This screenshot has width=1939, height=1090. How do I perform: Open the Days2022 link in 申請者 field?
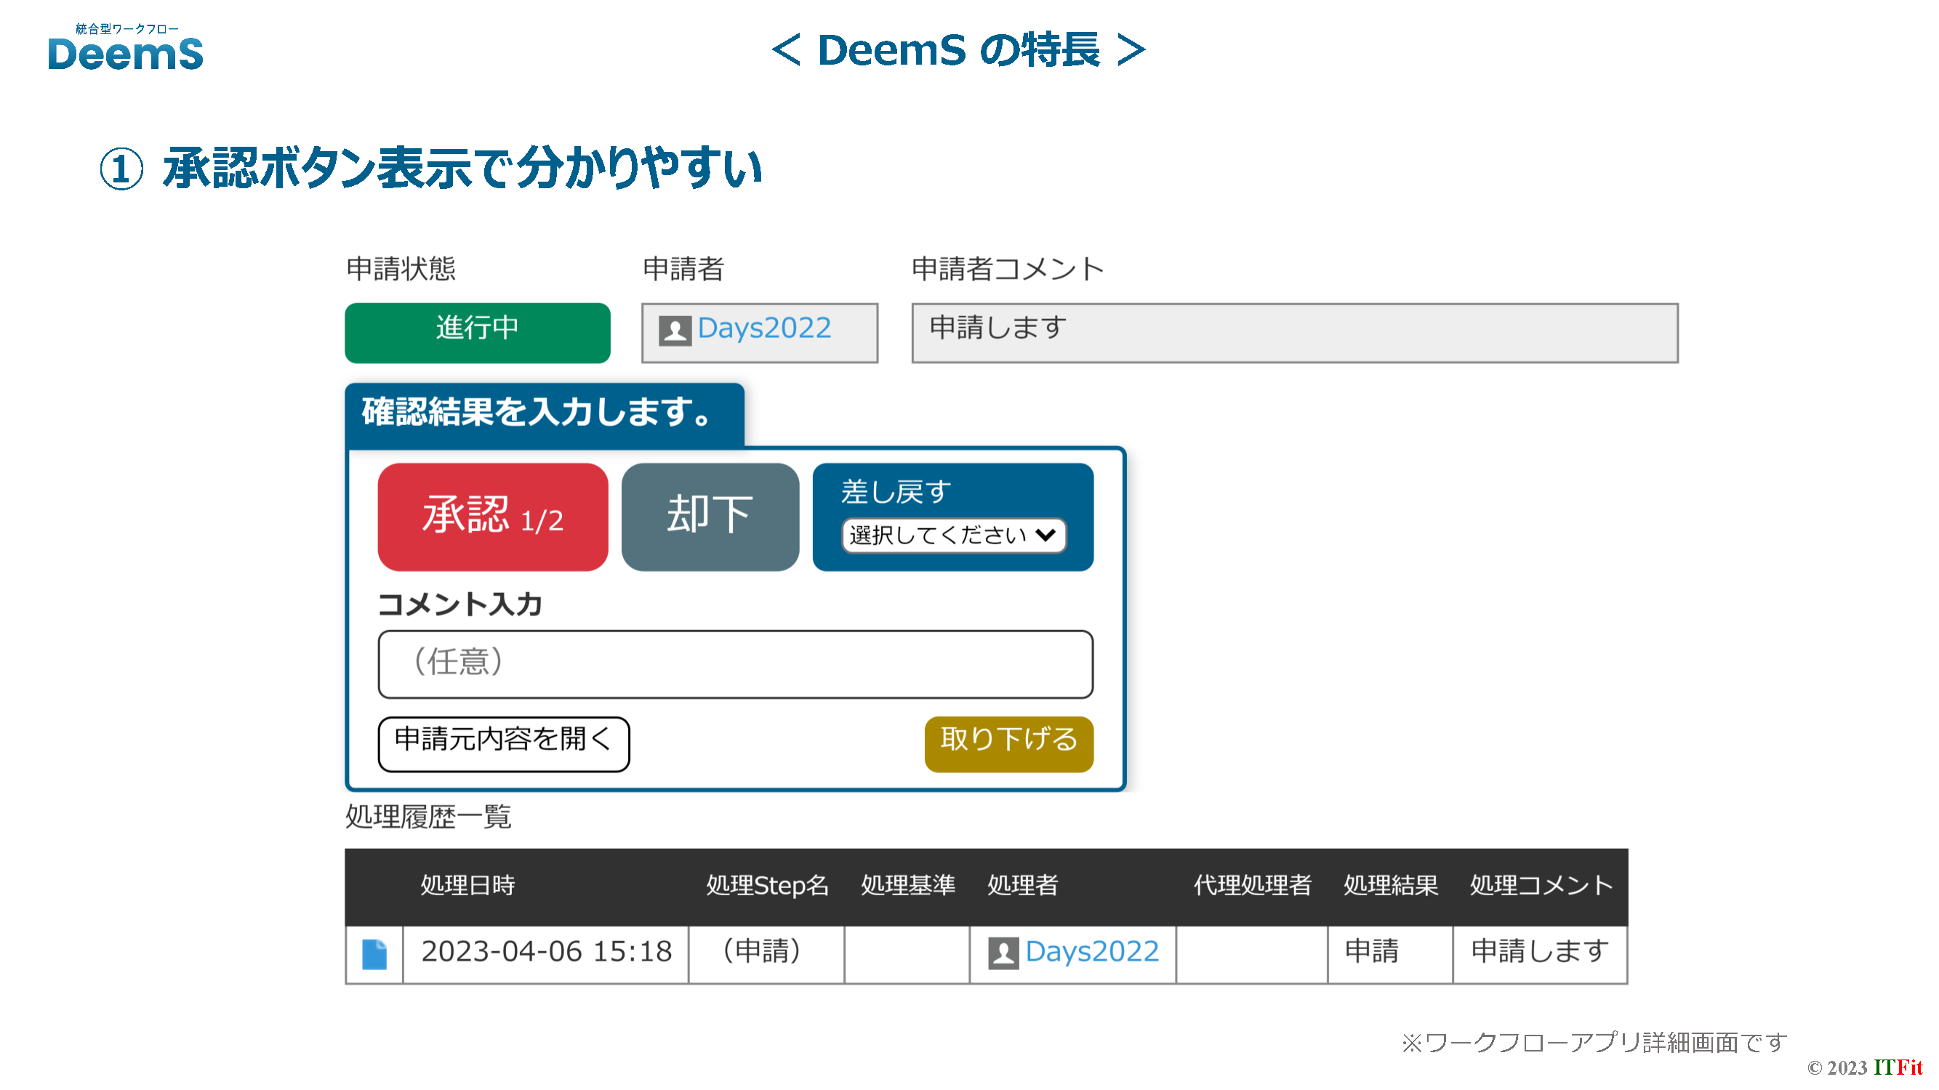[x=763, y=328]
